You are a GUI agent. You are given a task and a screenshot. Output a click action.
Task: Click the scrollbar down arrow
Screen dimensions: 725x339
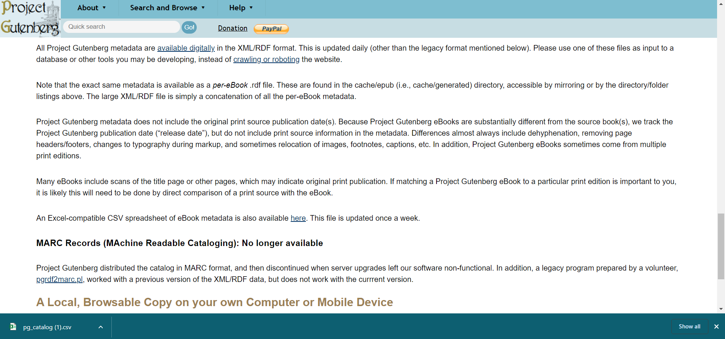click(x=721, y=309)
